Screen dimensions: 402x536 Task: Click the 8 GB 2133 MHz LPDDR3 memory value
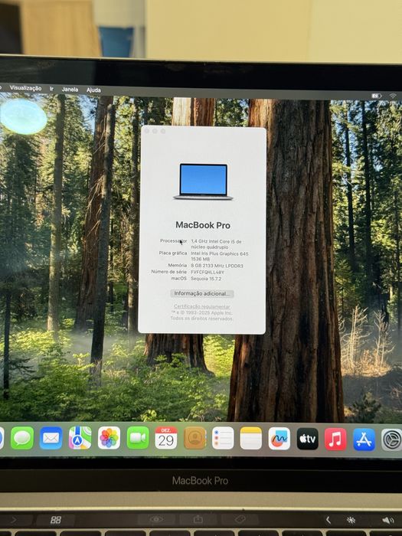click(217, 266)
